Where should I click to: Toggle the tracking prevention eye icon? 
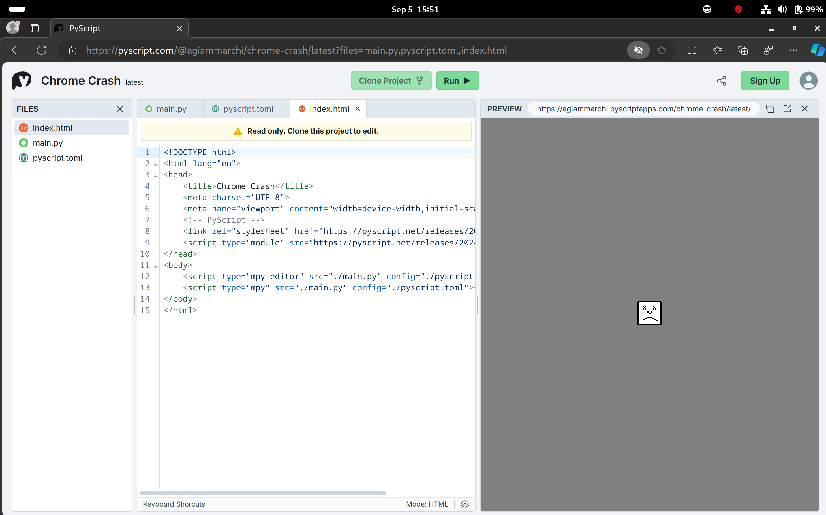point(638,50)
